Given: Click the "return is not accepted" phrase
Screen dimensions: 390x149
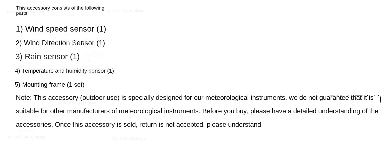Looking at the screenshot, I should [172, 125].
